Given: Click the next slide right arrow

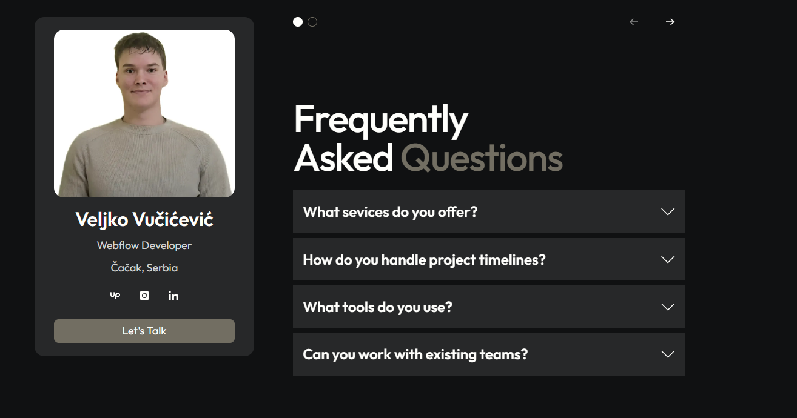Looking at the screenshot, I should click(x=670, y=22).
